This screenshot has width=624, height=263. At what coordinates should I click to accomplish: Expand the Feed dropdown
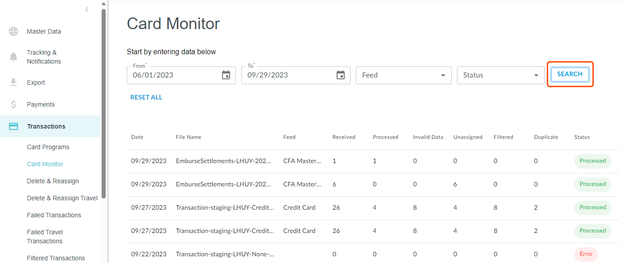coord(403,75)
